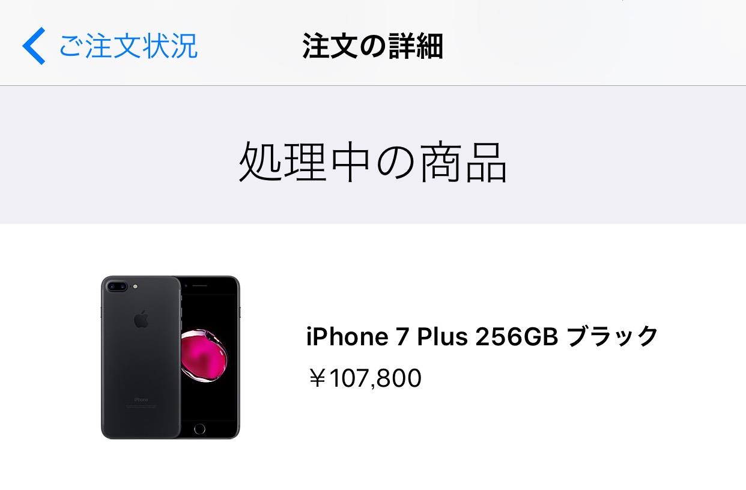Click the small iPhone label on phone back
Screen dimensions: 746x490
[141, 400]
